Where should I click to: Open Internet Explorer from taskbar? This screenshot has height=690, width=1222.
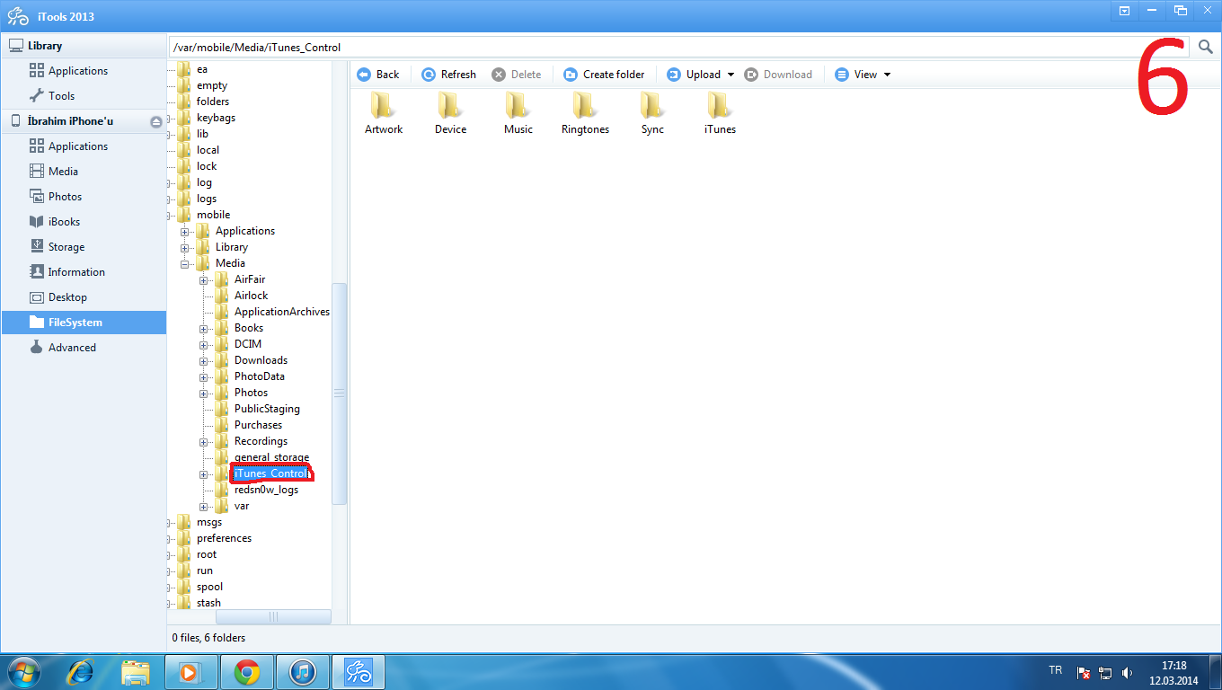click(x=81, y=672)
